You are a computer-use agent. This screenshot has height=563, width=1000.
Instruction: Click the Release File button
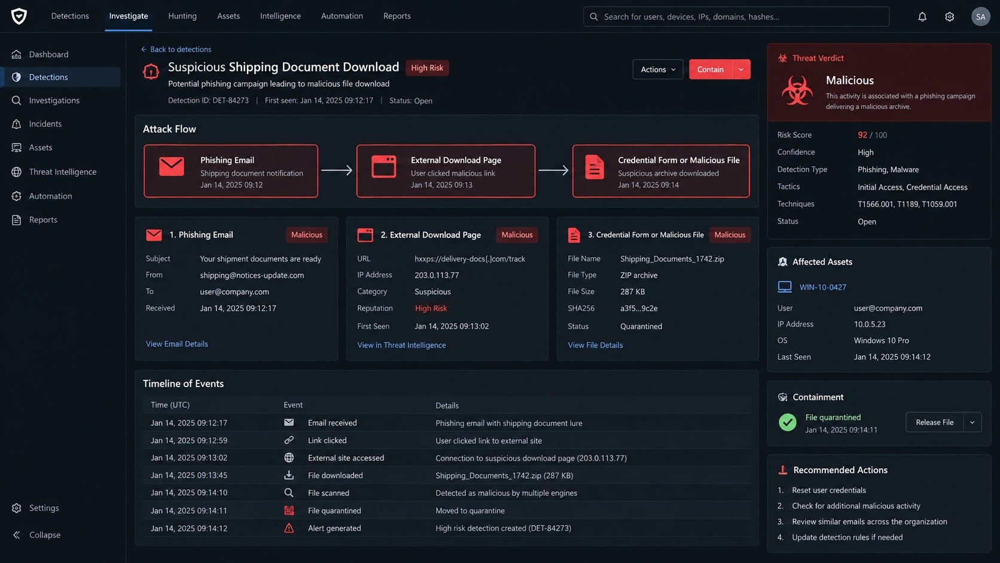click(934, 422)
